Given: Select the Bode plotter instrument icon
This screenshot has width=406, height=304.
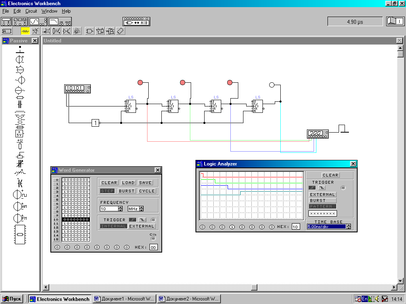Looking at the screenshot, I should pos(60,22).
